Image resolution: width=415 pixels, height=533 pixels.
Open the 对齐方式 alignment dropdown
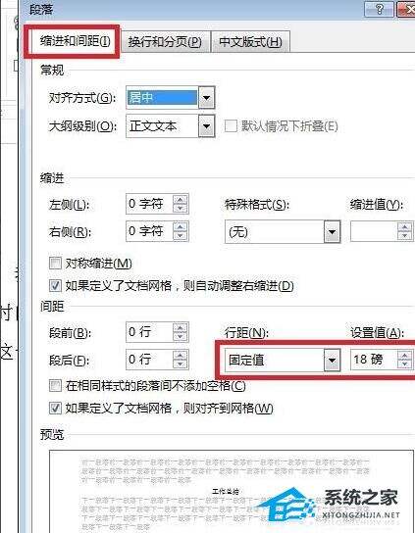[x=206, y=98]
